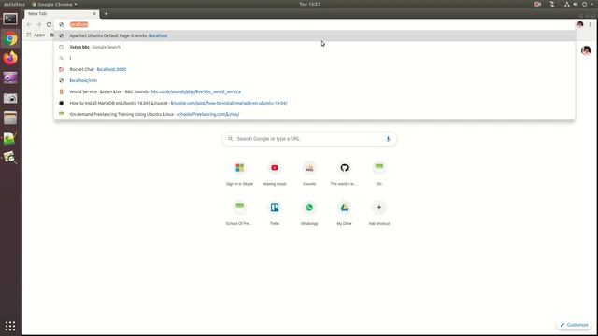Select On-demand Freelancing Training suggestion
The width and height of the screenshot is (598, 336).
click(315, 114)
